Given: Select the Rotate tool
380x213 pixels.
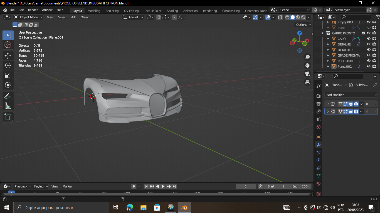Looking at the screenshot, I should 8,65.
